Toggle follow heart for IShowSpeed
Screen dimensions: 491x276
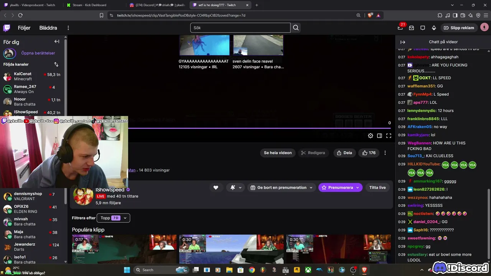click(x=216, y=187)
